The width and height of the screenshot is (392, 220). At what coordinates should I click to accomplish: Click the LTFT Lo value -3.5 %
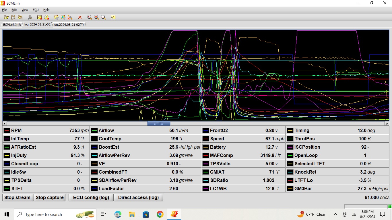pos(365,180)
